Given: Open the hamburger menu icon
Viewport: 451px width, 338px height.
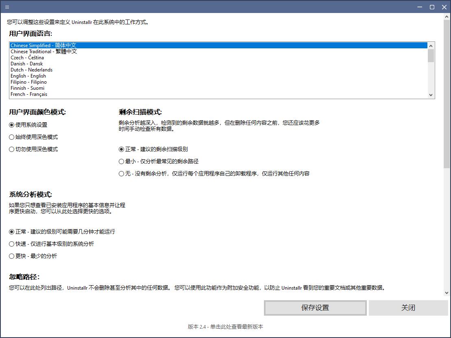Looking at the screenshot, I should 7,7.
